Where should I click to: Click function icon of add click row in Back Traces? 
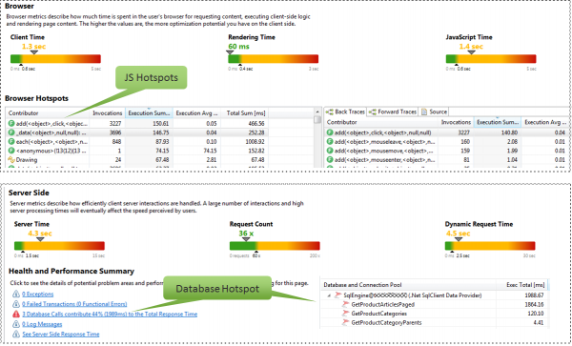pos(330,132)
